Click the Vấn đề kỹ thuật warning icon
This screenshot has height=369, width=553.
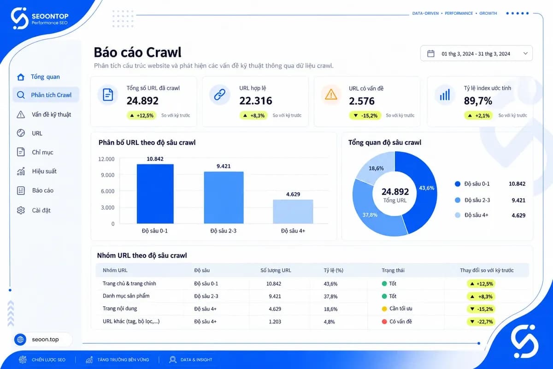click(x=21, y=114)
